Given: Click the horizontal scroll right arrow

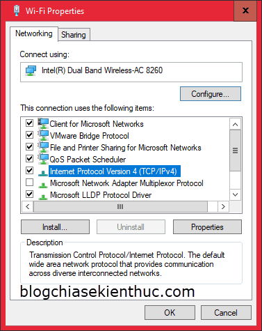Looking at the screenshot, I should [223, 206].
